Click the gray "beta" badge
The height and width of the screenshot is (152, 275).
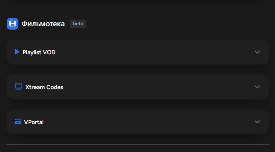pos(78,24)
